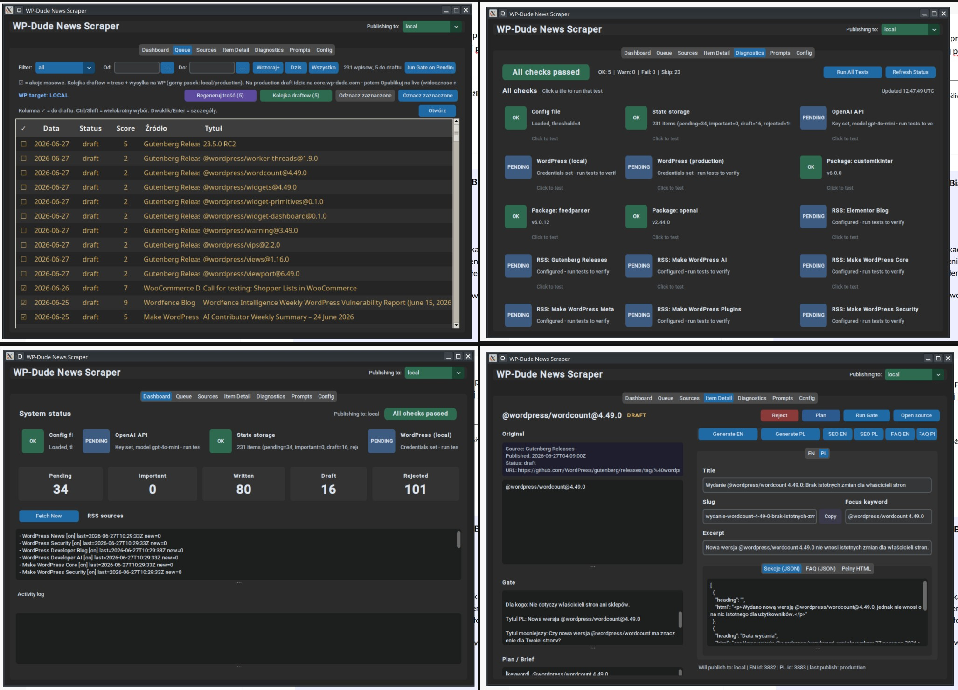Switch to Prompts tab in Diagnostics window
Image resolution: width=958 pixels, height=690 pixels.
pyautogui.click(x=780, y=53)
